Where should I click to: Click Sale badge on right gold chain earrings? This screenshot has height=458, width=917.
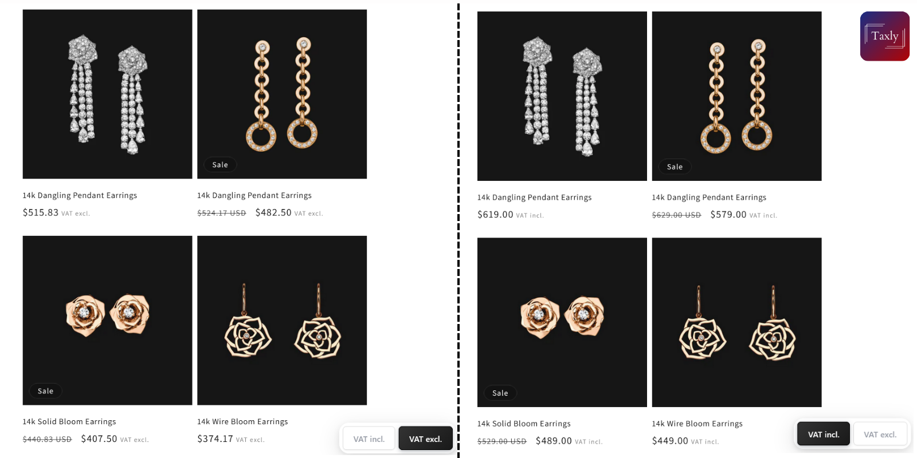(675, 167)
